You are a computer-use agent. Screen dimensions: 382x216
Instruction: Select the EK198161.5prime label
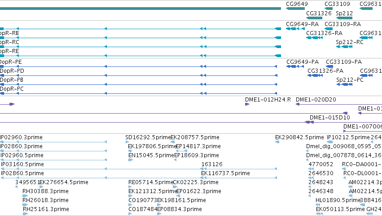(x=181, y=200)
